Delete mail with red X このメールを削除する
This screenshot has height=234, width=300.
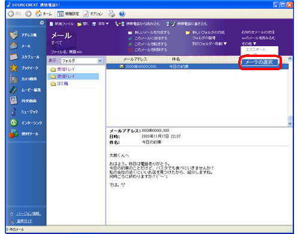(148, 50)
